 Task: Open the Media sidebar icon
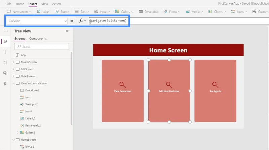(5, 73)
